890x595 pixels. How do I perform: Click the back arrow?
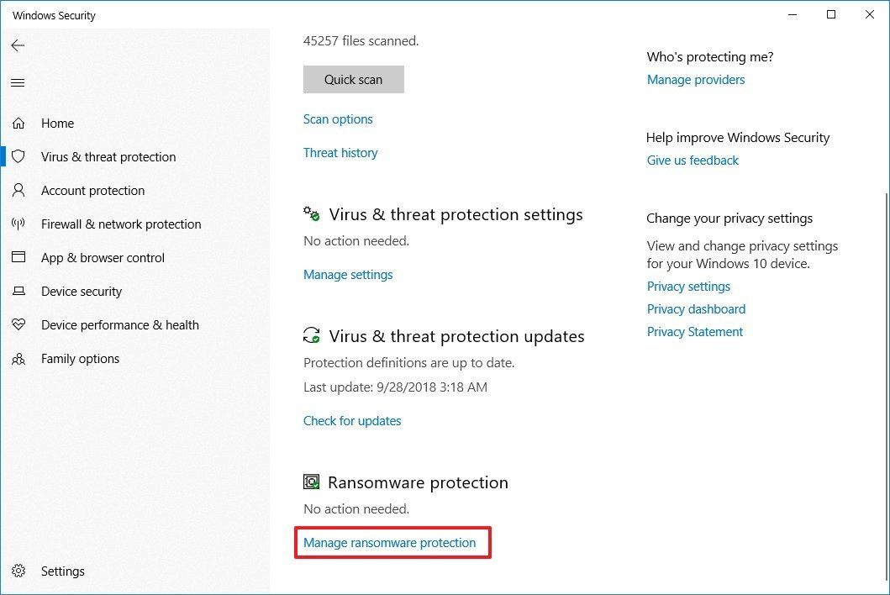point(18,45)
